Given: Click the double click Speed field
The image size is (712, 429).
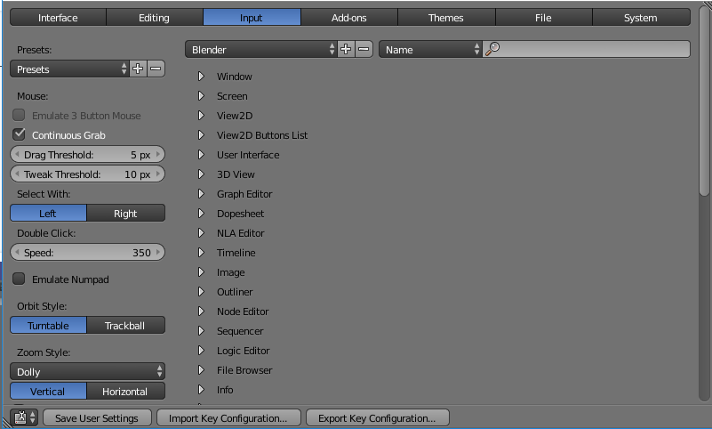Looking at the screenshot, I should click(87, 252).
